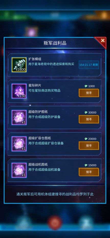Screen dimensions: 110x238
Task: Click 搜寻 button for 超级扩容仓图纸
Action: [89, 146]
